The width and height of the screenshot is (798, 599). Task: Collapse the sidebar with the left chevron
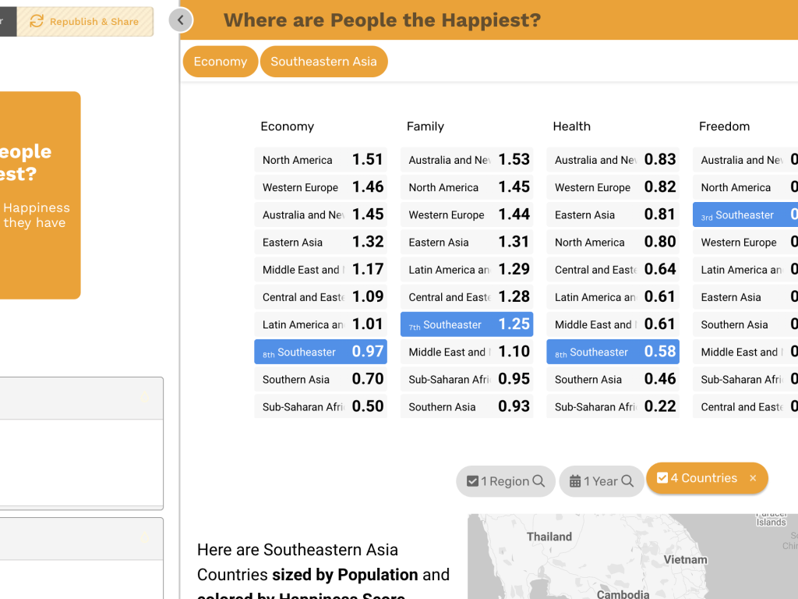(x=181, y=20)
